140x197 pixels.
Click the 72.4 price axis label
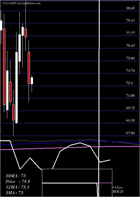[130, 83]
